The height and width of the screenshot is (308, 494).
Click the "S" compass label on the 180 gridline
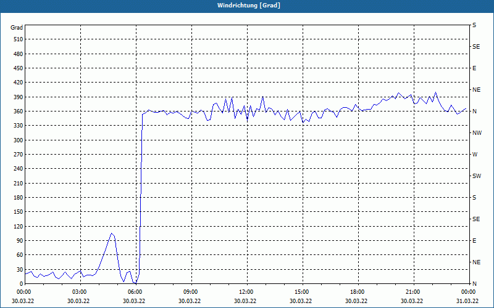point(474,198)
